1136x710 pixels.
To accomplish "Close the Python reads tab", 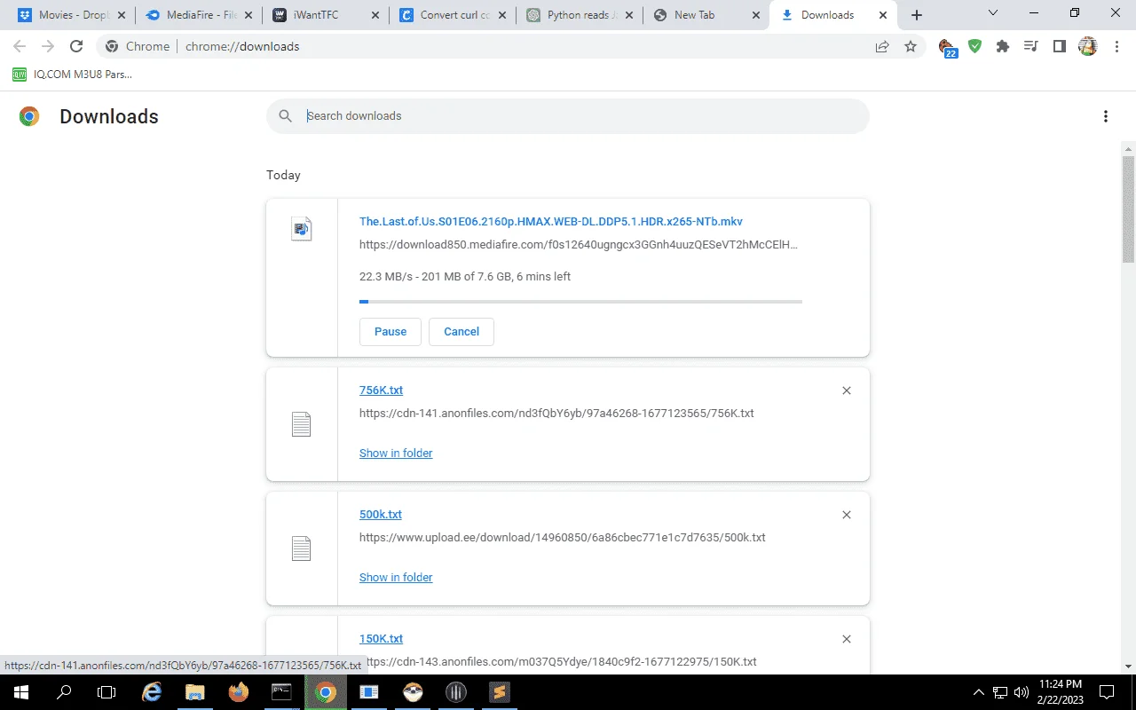I will point(630,15).
